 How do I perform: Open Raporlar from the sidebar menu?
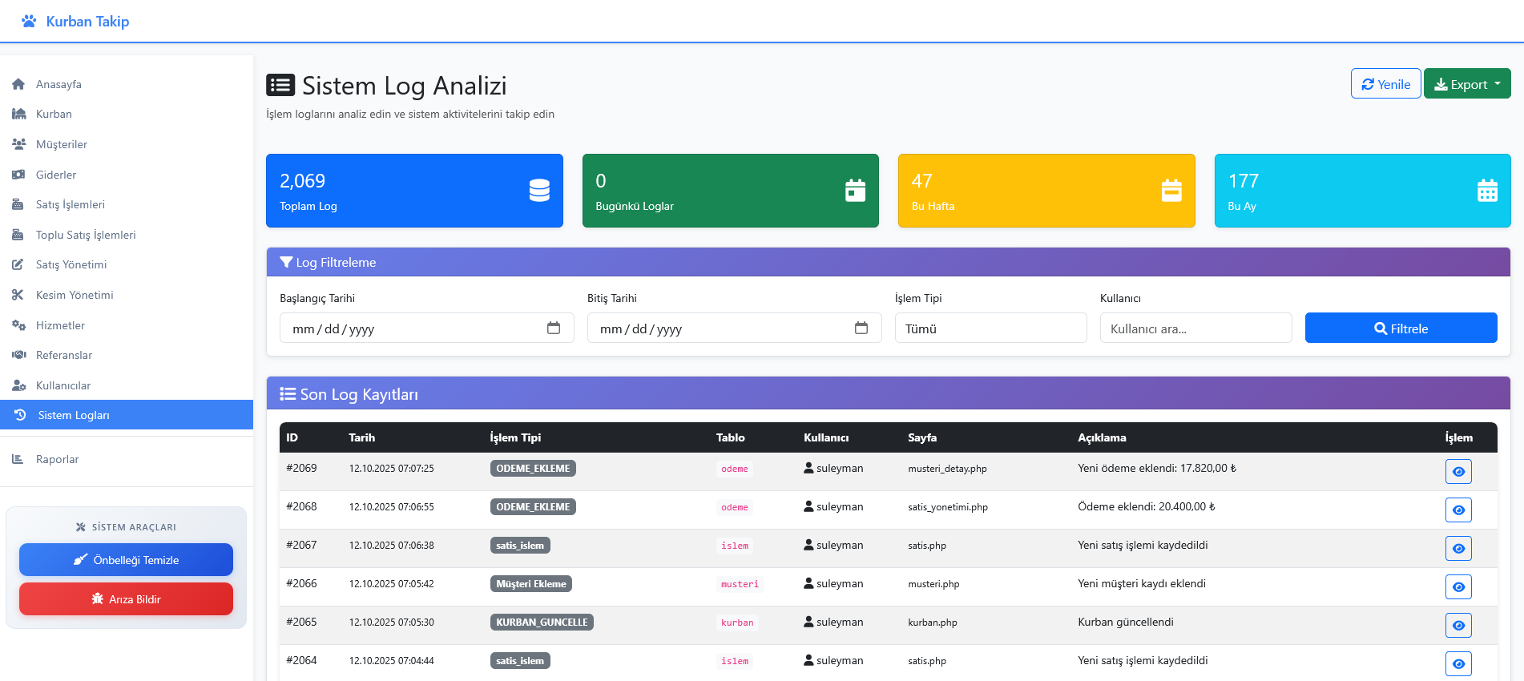click(x=57, y=460)
